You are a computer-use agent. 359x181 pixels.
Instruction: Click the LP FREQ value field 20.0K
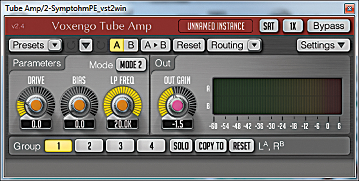tap(122, 124)
